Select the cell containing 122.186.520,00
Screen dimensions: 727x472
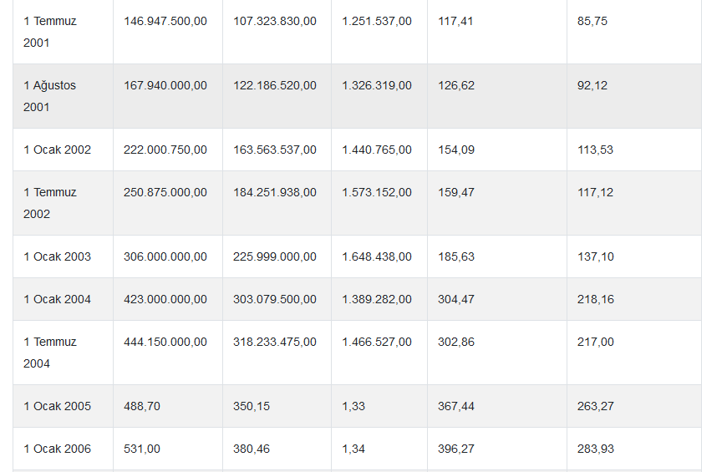[275, 85]
